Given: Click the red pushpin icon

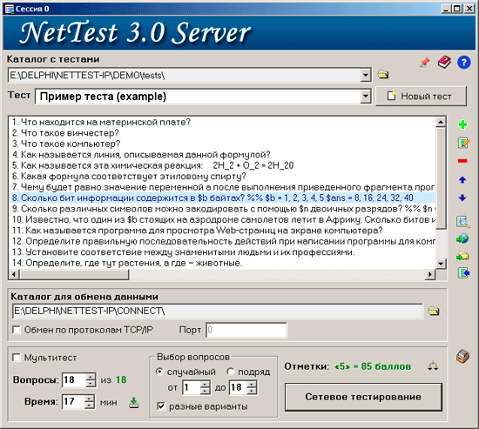Looking at the screenshot, I should [x=424, y=63].
